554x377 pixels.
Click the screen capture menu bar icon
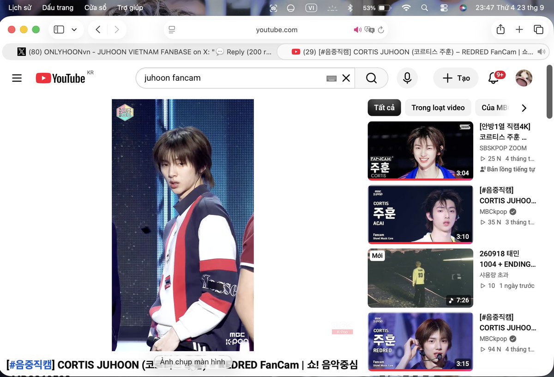tap(274, 8)
